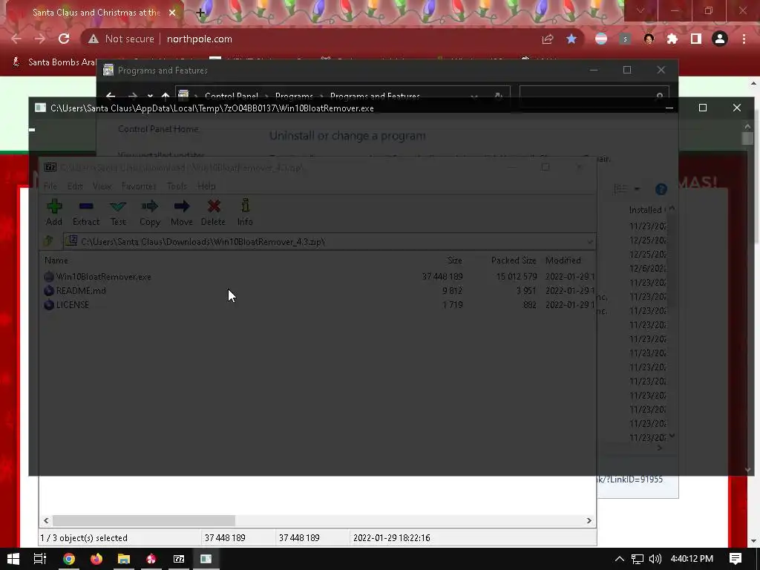The width and height of the screenshot is (760, 570).
Task: Open Windows Start menu
Action: (13, 559)
